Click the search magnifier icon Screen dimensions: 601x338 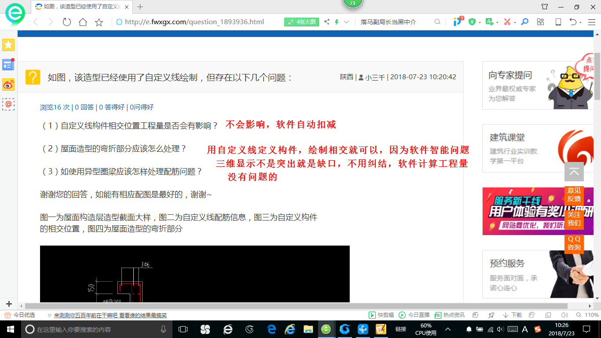(x=437, y=22)
